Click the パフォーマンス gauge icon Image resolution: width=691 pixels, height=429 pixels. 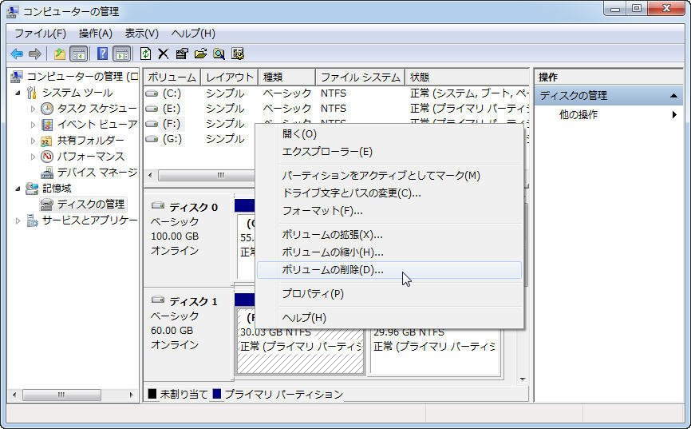[x=47, y=157]
